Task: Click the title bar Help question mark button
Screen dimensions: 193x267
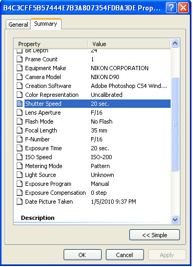Action: (171, 8)
